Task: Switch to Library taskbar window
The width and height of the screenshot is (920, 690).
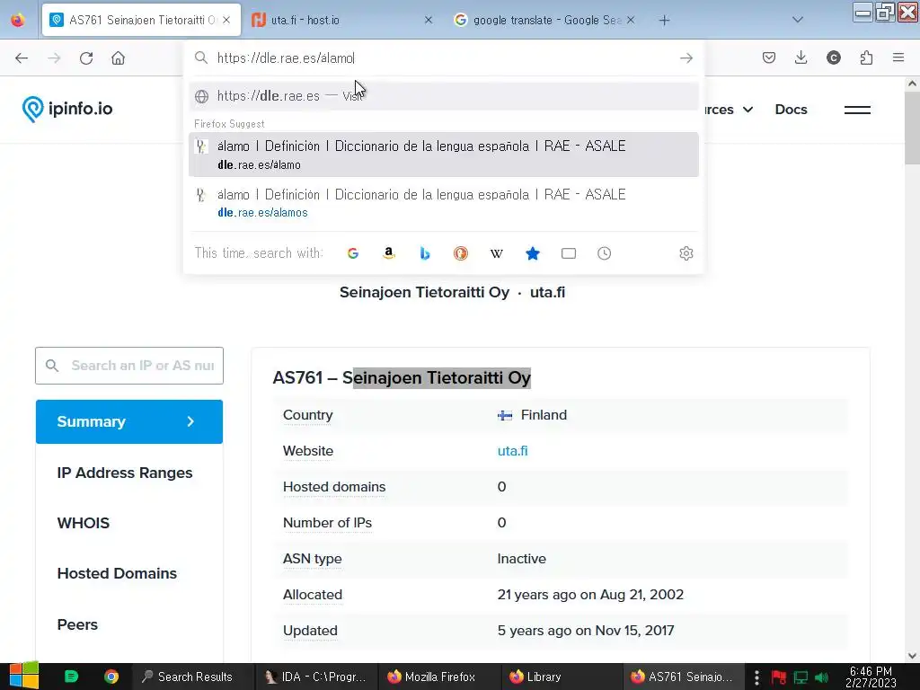Action: click(562, 677)
